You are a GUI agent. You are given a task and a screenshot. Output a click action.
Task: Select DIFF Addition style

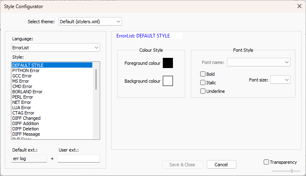click(x=52, y=123)
